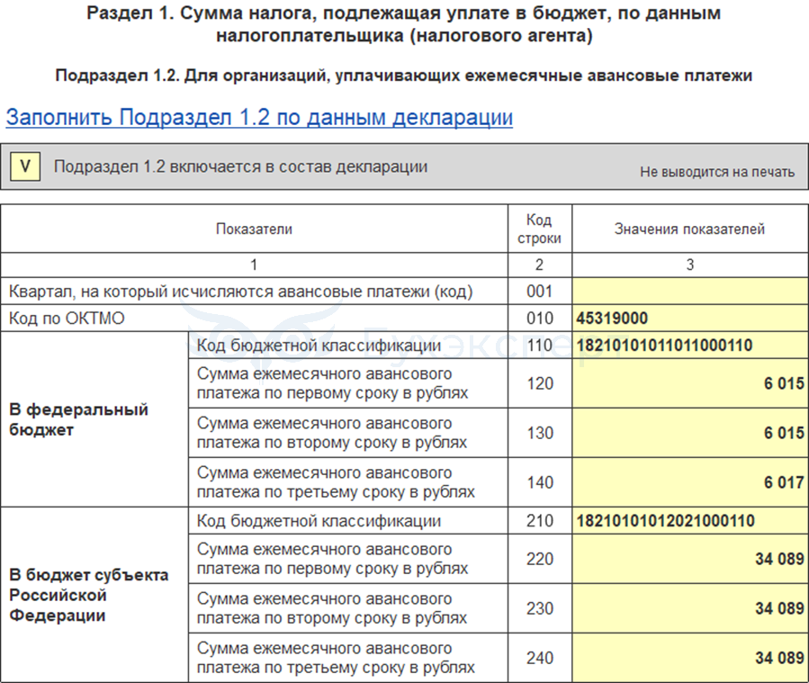Click subheading 'Подраздел 1.2. Для организаций'

pyautogui.click(x=404, y=76)
